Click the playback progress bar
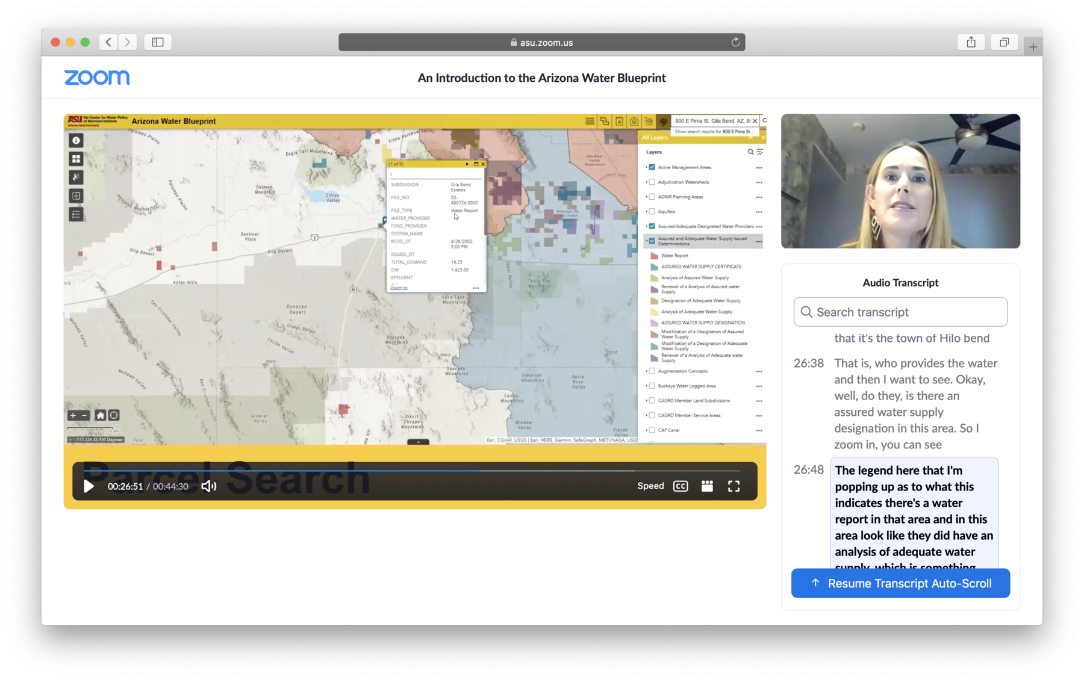Viewport: 1084px width, 680px height. [412, 471]
